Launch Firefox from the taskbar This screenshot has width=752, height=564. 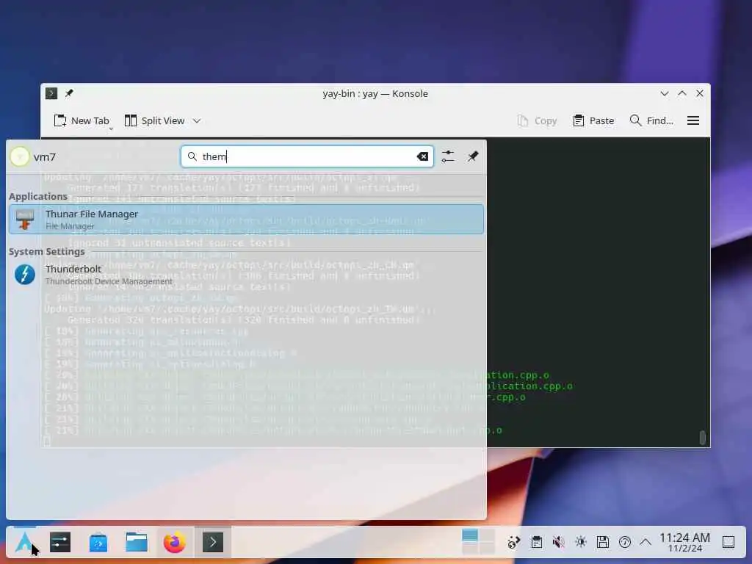point(175,543)
